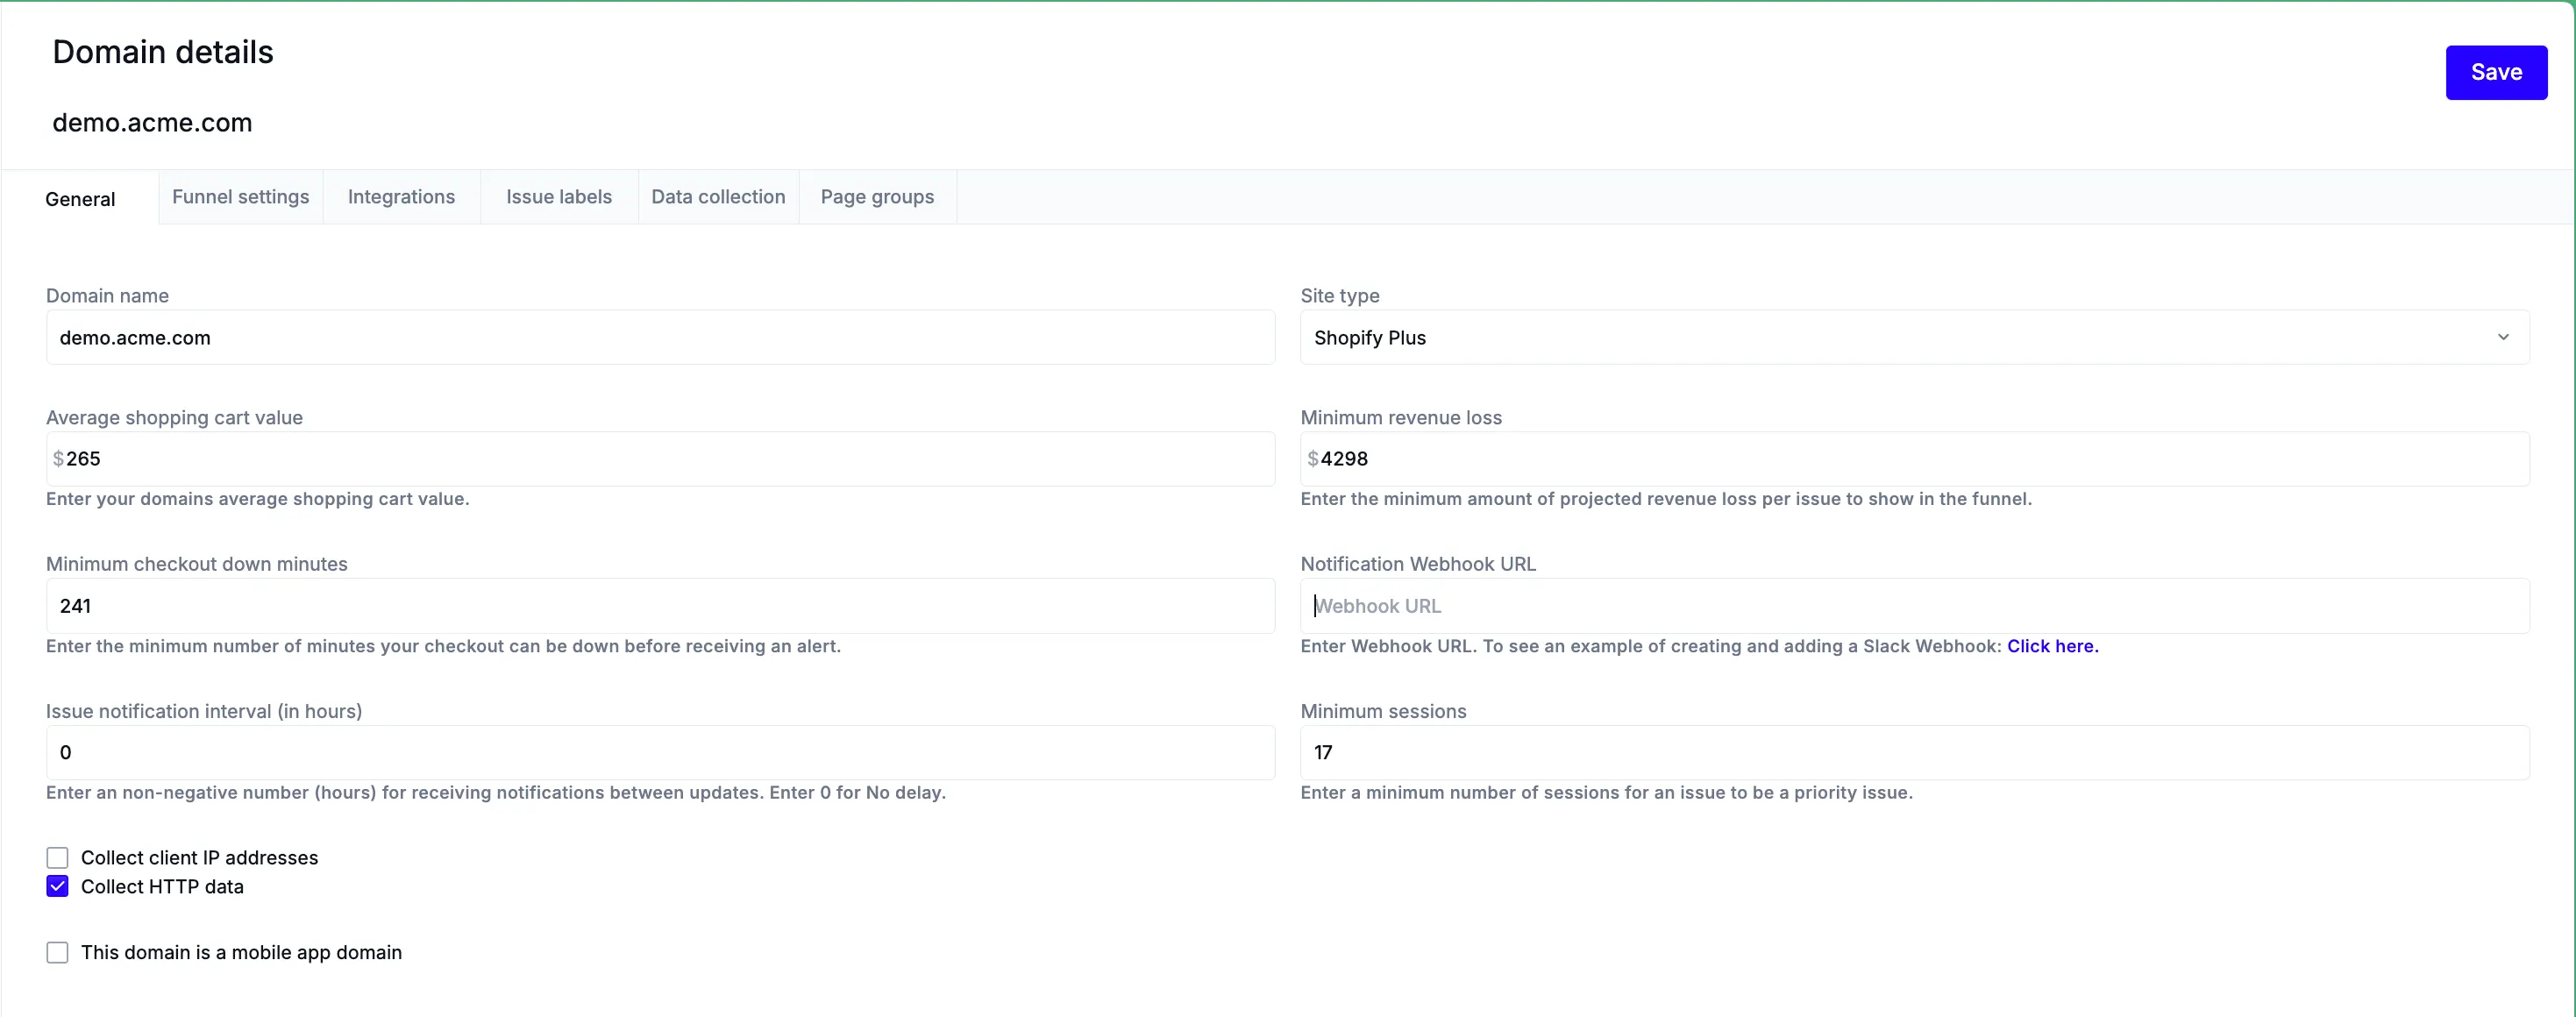Select the Data collection tab
2576x1017 pixels.
pyautogui.click(x=718, y=197)
